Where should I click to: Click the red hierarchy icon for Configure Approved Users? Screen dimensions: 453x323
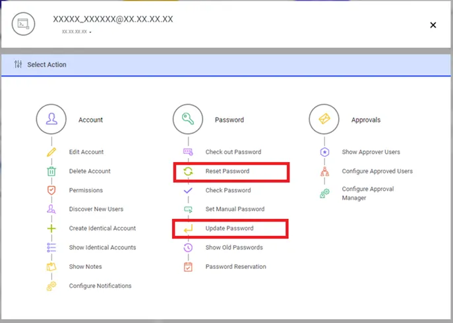324,171
